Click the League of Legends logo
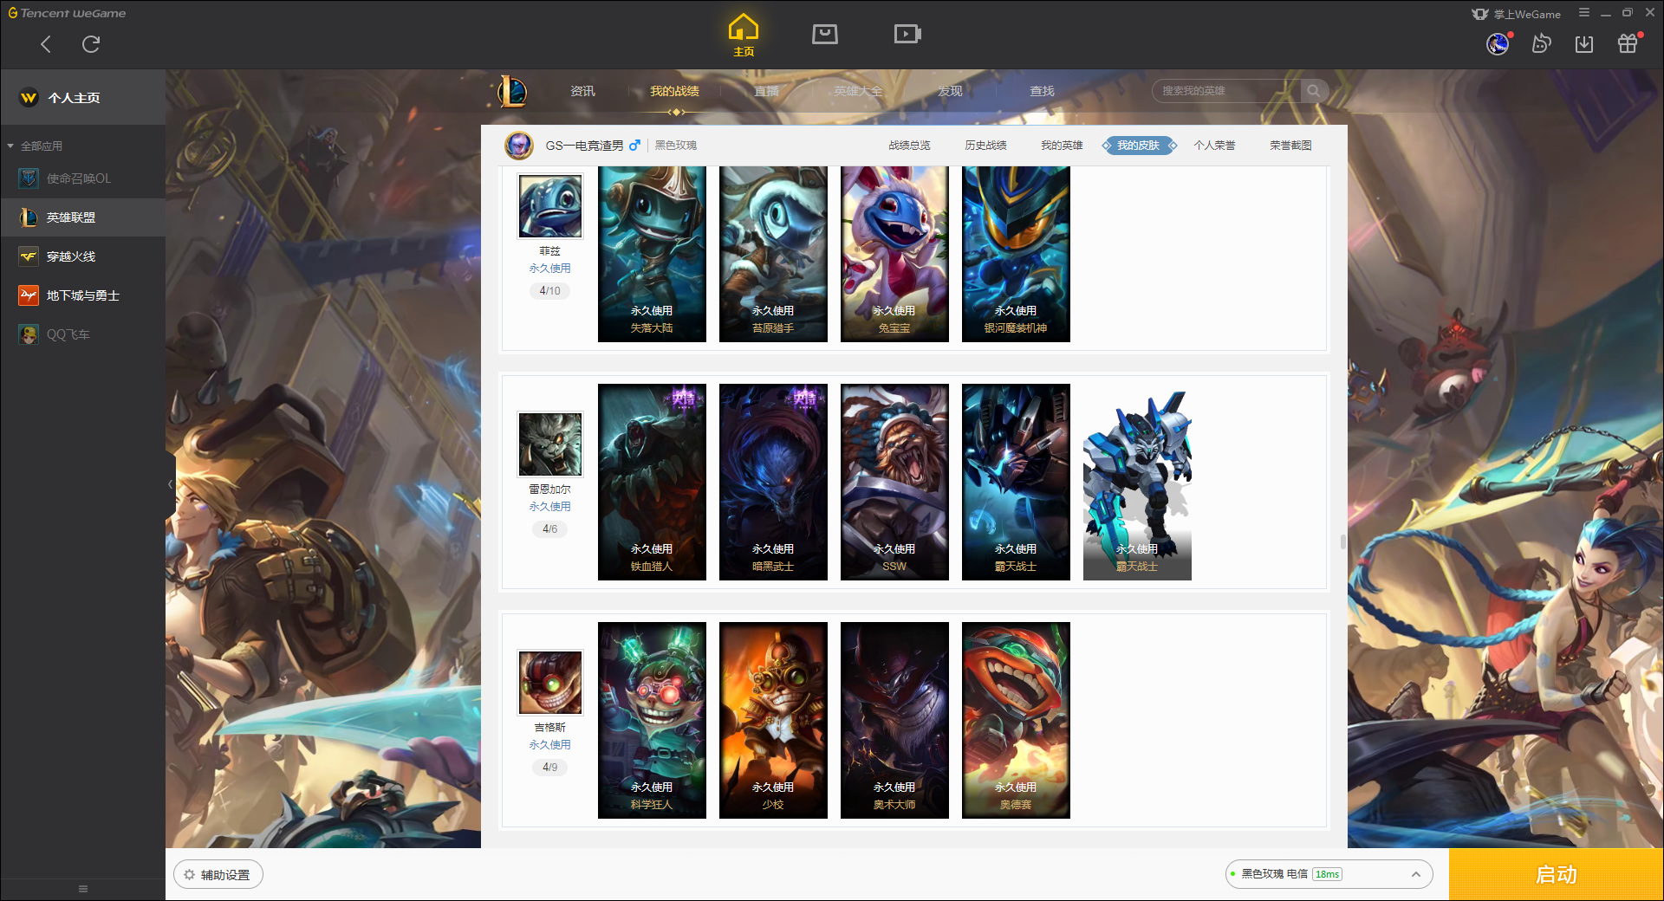1664x901 pixels. (512, 91)
